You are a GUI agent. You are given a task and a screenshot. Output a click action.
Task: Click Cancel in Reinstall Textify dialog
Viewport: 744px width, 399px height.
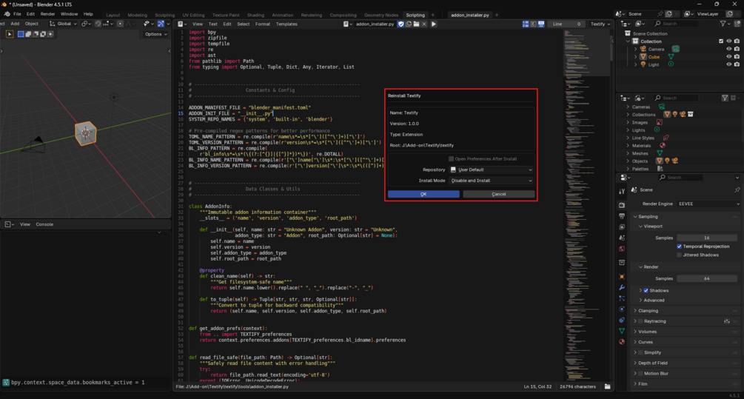tap(499, 194)
